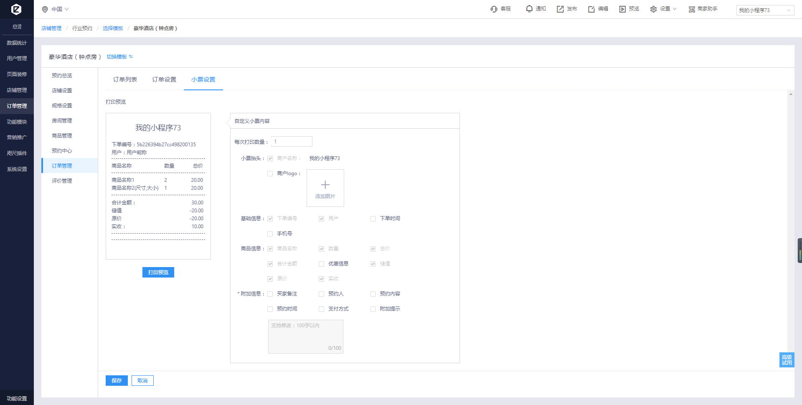Image resolution: width=802 pixels, height=405 pixels.
Task: Check the 预约内容 option
Action: pos(373,294)
